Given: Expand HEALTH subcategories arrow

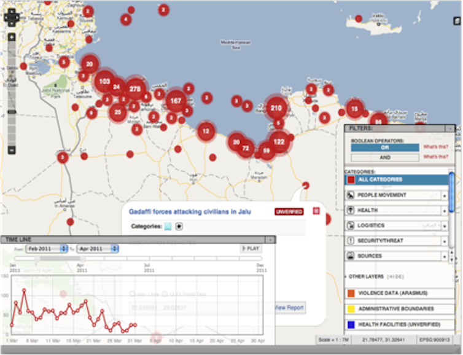Looking at the screenshot, I should (x=445, y=211).
